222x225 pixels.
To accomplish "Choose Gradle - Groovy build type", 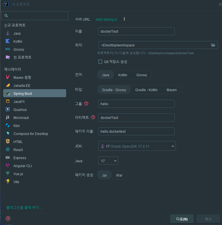I will click(114, 90).
